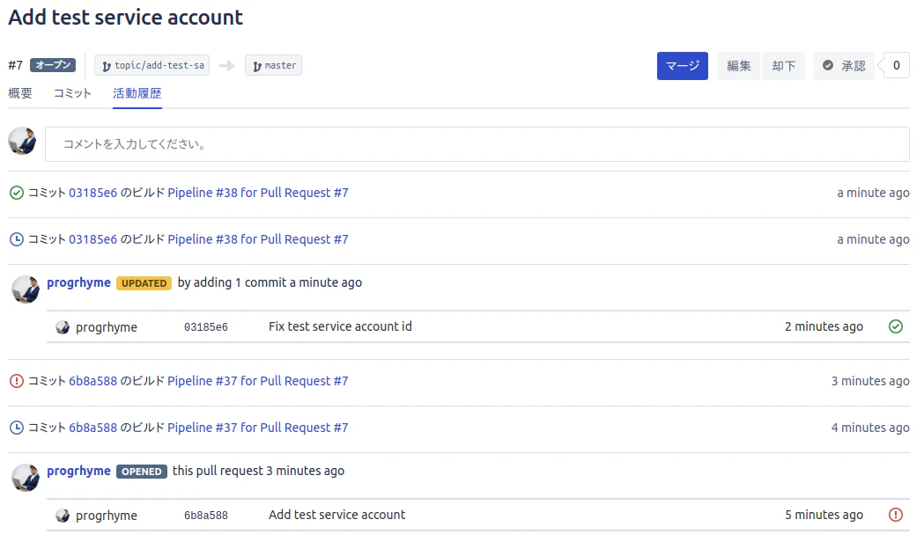Viewport: 924px width, 549px height.
Task: Open commit 6b8a588 link in pending Pipeline #37 row
Action: tap(93, 428)
